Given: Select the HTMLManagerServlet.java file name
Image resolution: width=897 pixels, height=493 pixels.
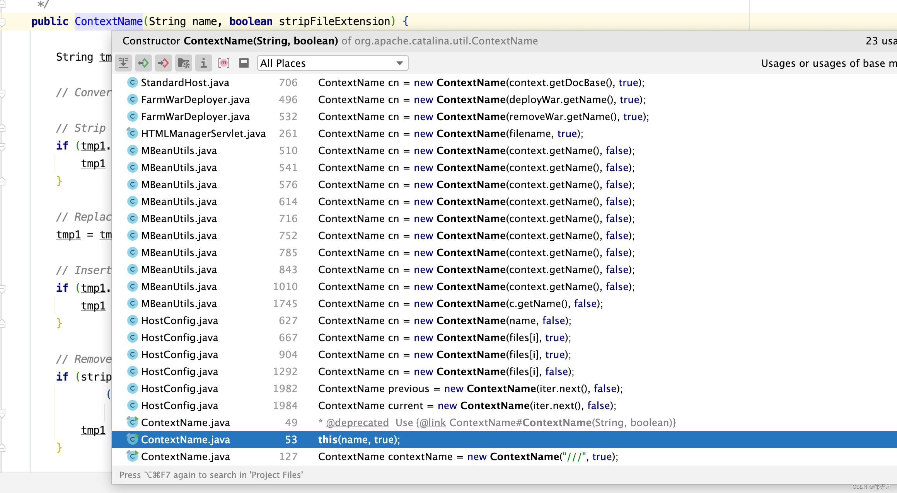Looking at the screenshot, I should pos(203,133).
